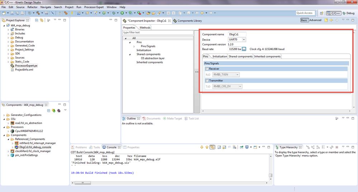The width and height of the screenshot is (358, 192).
Task: Click the Console down arrow icon
Action: point(202,147)
